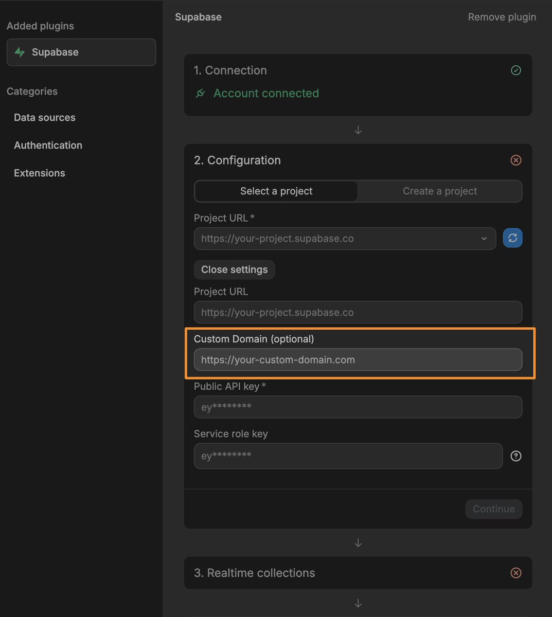Click the Service role key field
The height and width of the screenshot is (617, 552).
(348, 456)
